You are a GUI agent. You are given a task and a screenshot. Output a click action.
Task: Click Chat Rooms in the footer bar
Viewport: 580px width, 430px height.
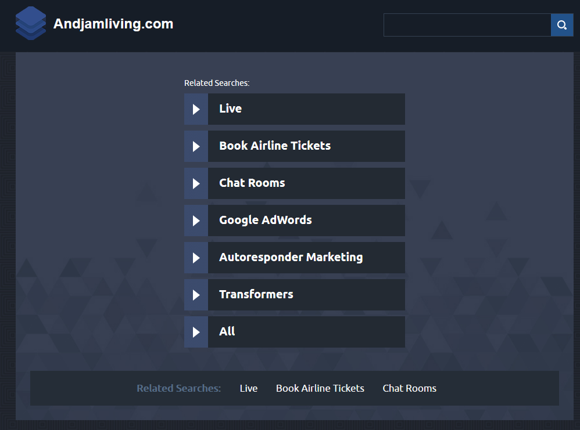tap(410, 388)
